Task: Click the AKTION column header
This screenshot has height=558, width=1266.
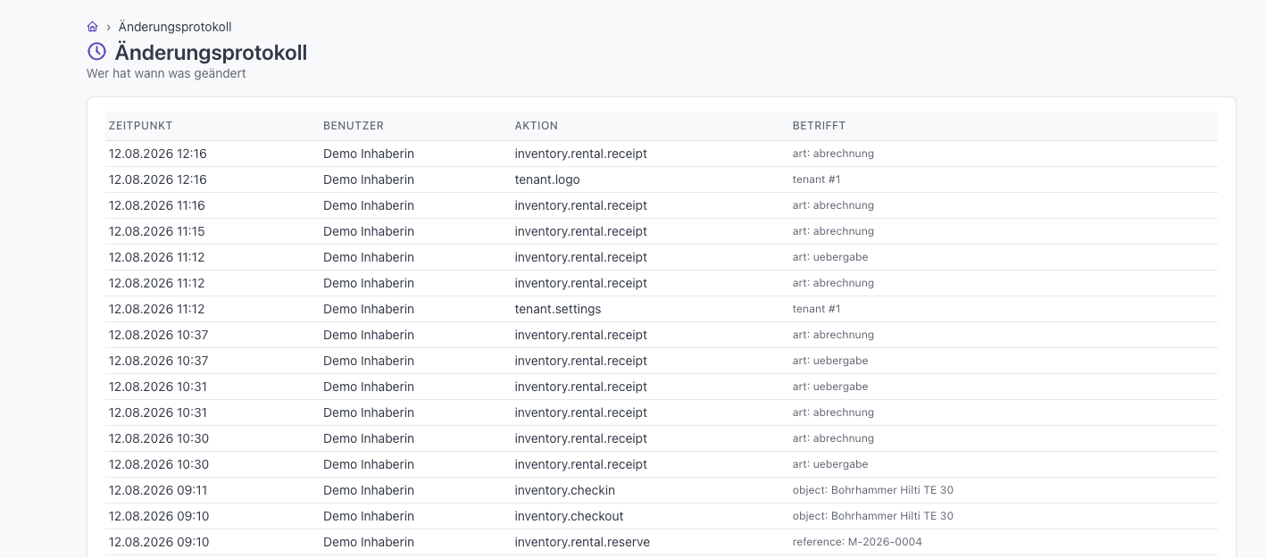Action: pyautogui.click(x=537, y=126)
